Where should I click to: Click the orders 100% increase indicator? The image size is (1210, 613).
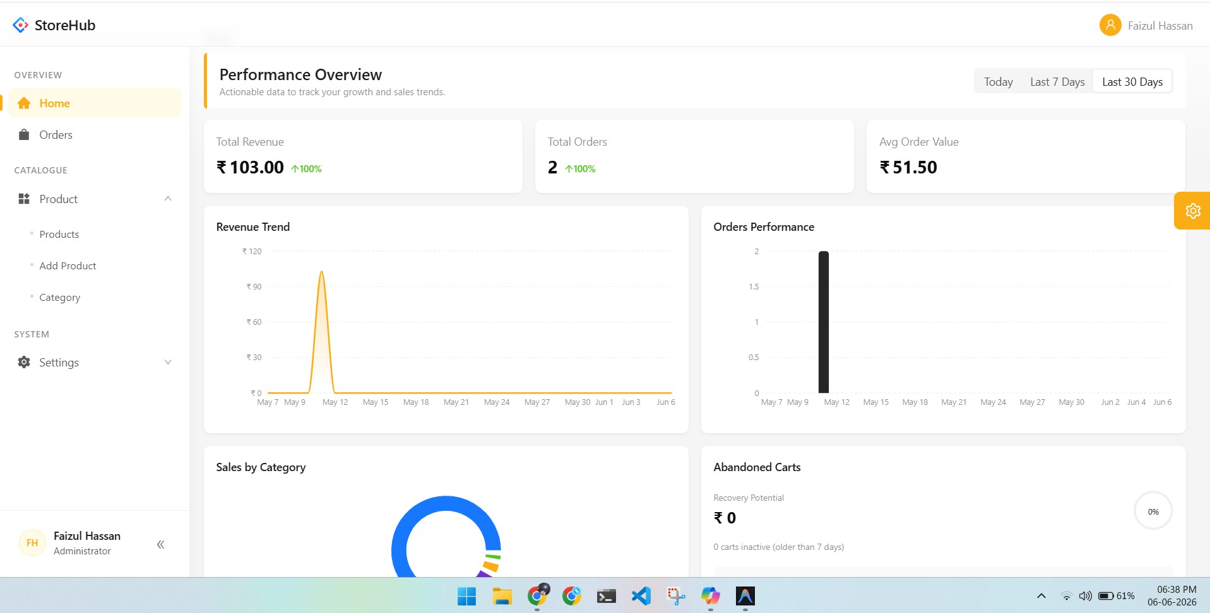pyautogui.click(x=580, y=168)
